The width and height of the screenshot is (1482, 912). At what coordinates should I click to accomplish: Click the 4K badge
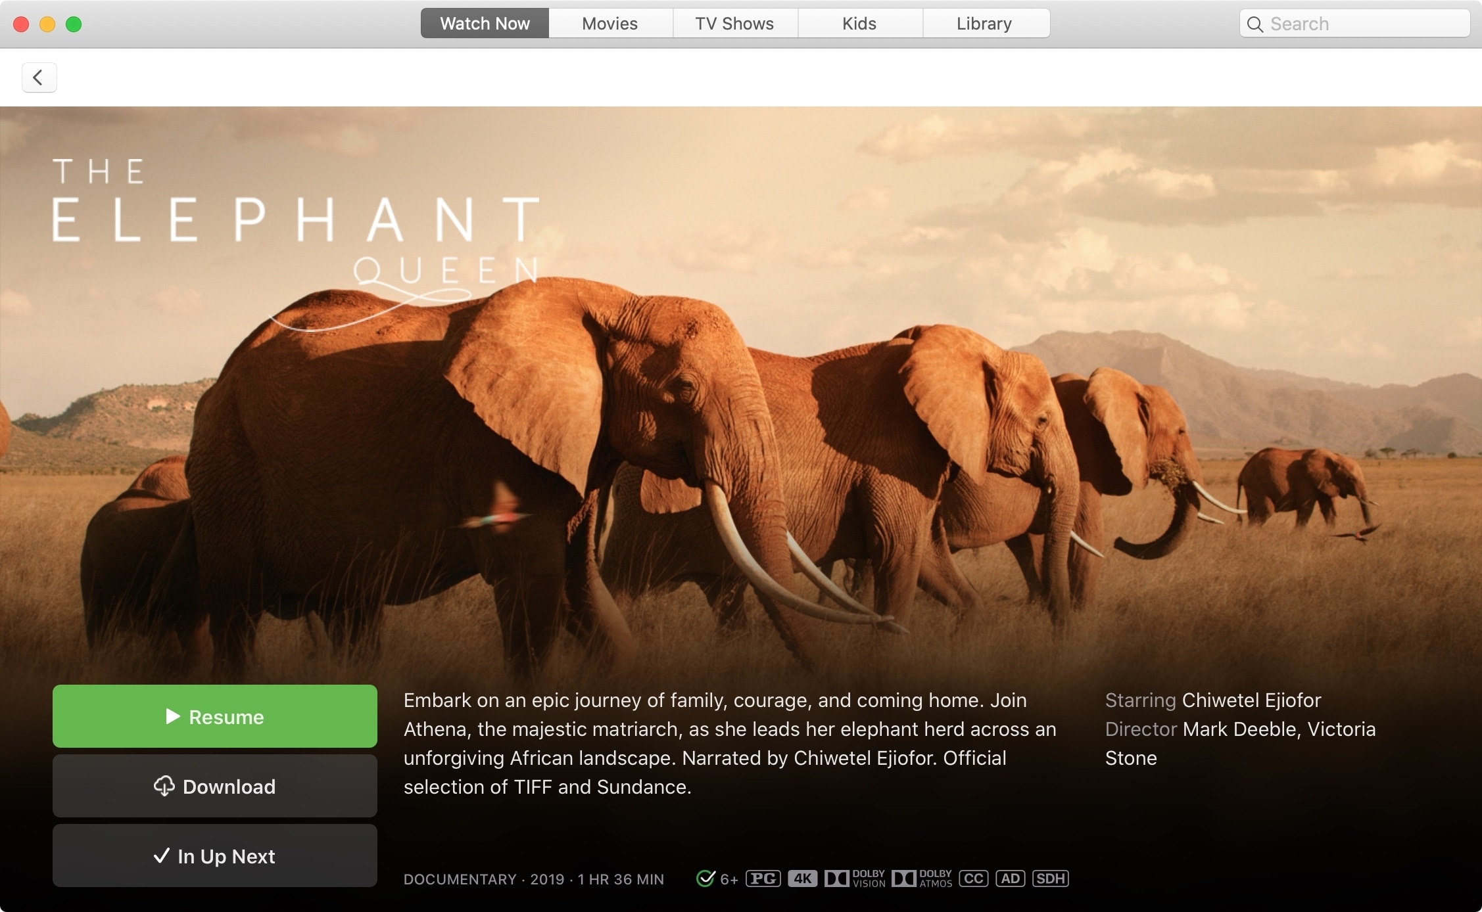click(802, 878)
